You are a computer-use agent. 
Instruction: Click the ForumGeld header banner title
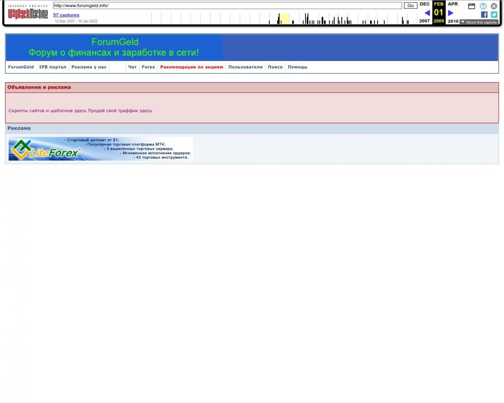(x=114, y=47)
